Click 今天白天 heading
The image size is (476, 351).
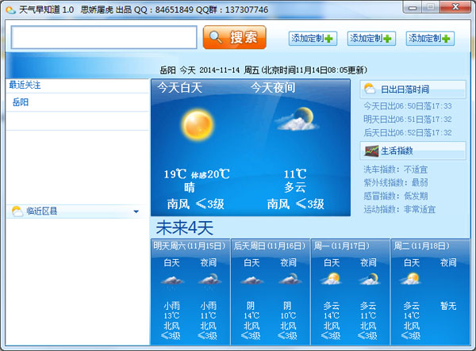click(x=179, y=88)
